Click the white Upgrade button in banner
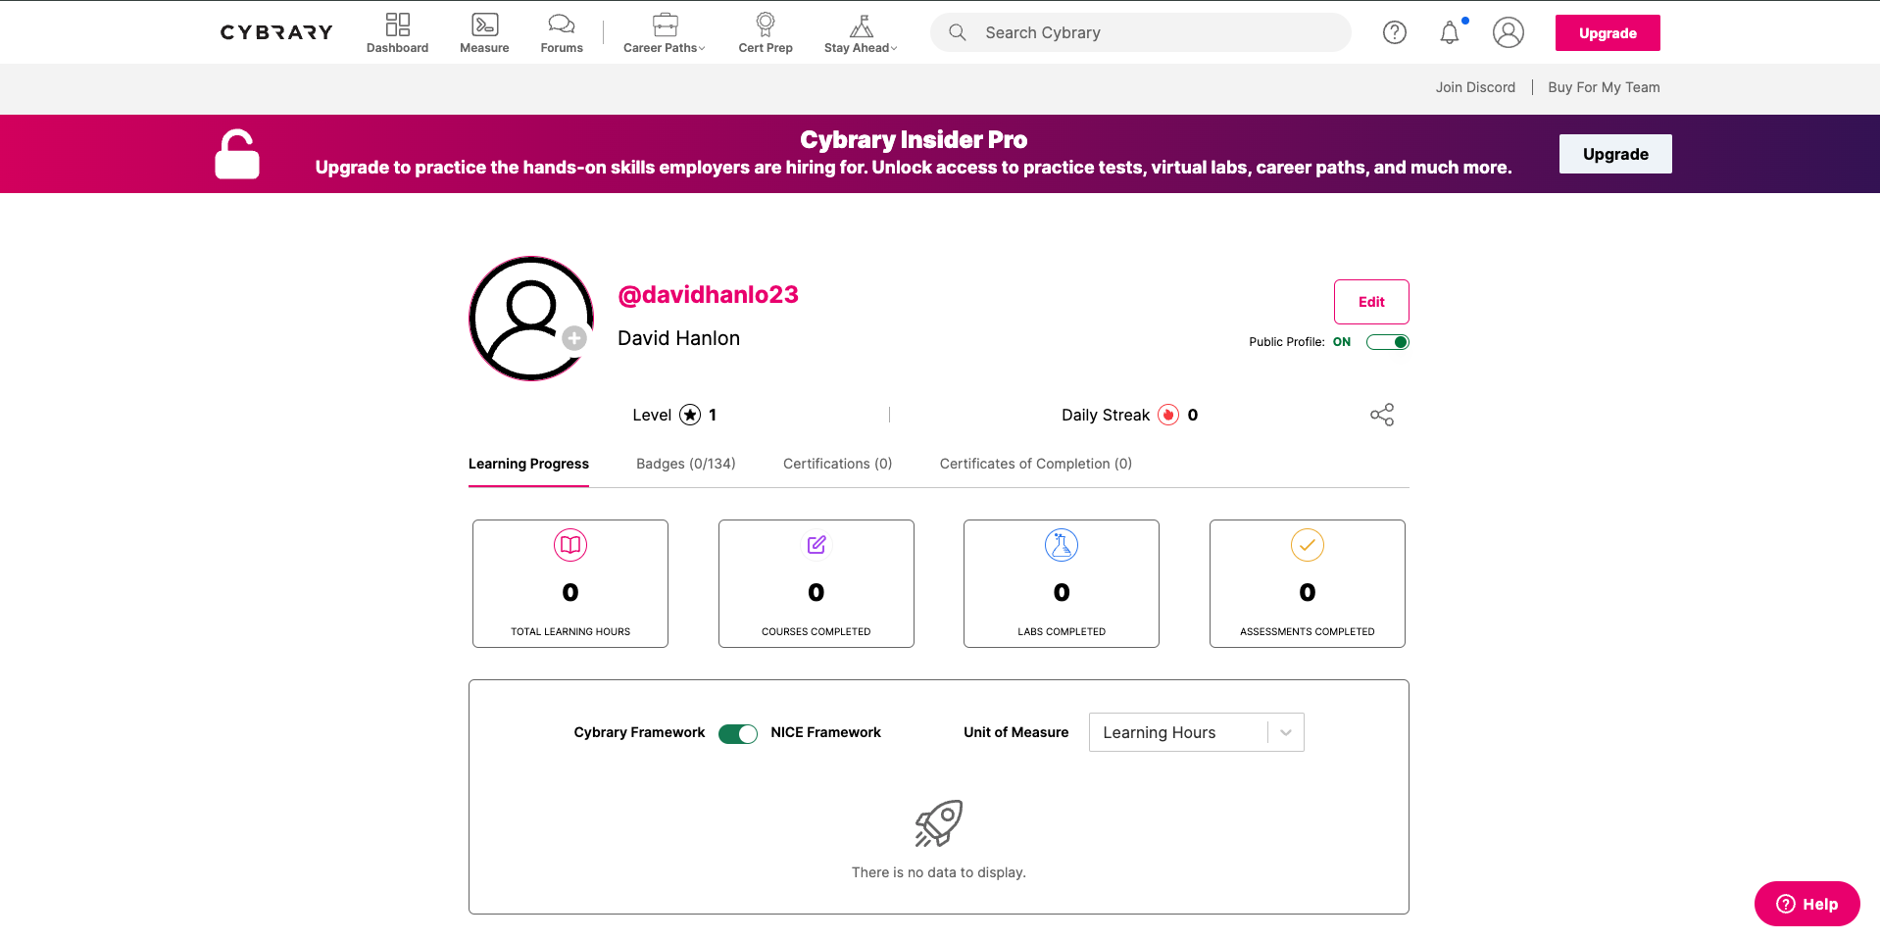Screen dimensions: 1880x940 pos(1615,154)
